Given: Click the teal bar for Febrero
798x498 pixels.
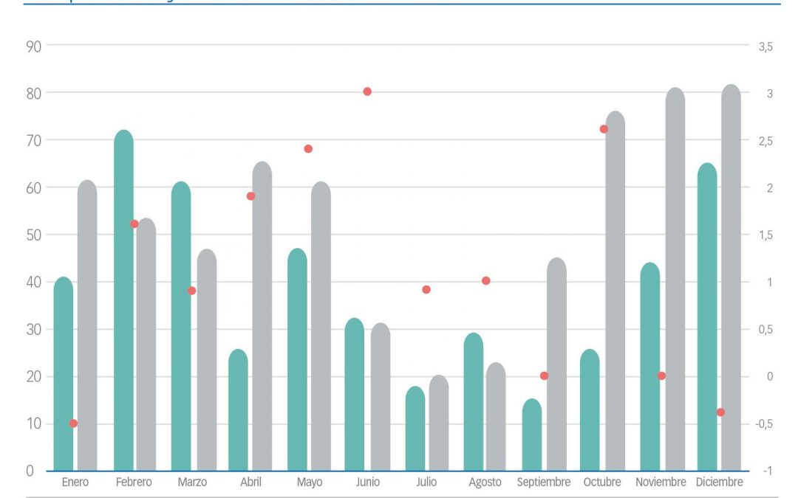Looking at the screenshot, I should coord(123,310).
